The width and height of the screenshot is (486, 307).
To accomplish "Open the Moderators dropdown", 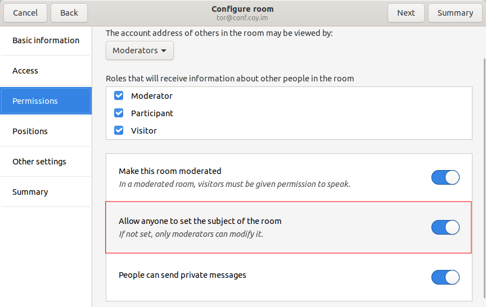I will coord(139,51).
